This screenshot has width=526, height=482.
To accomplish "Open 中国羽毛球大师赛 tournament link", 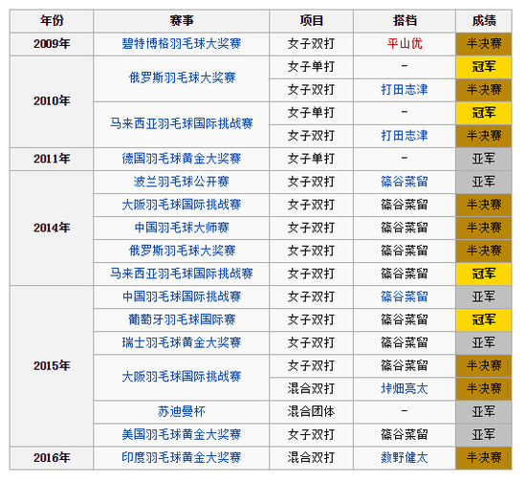I will click(181, 228).
